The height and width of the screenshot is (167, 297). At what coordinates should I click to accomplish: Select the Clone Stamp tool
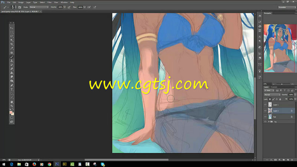tap(12, 61)
